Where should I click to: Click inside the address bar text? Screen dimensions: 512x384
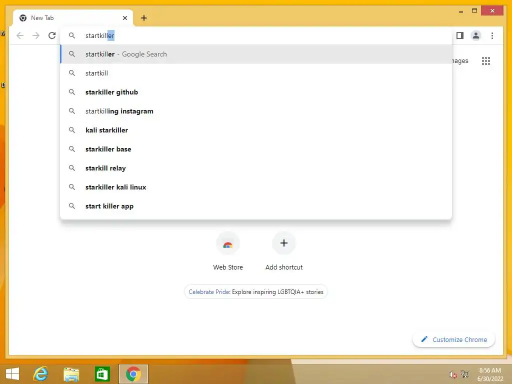[100, 35]
